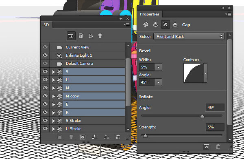Viewport: 244px width, 159px height.
Task: Expand the M copy mesh item
Action: click(54, 97)
